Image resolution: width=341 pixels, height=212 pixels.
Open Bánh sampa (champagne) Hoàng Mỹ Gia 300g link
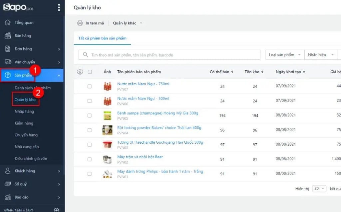[x=158, y=113]
